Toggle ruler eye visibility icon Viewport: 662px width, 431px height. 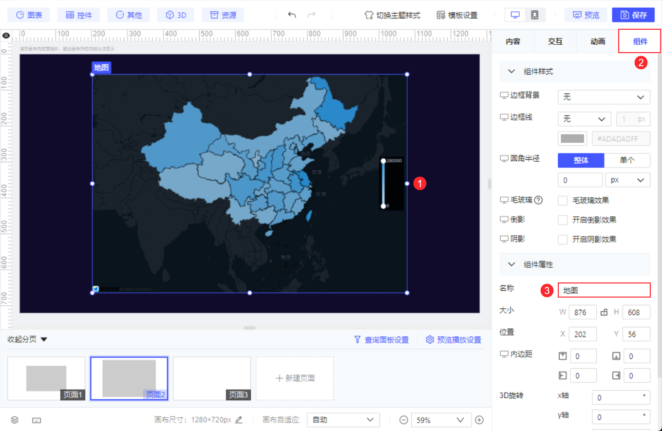[6, 36]
